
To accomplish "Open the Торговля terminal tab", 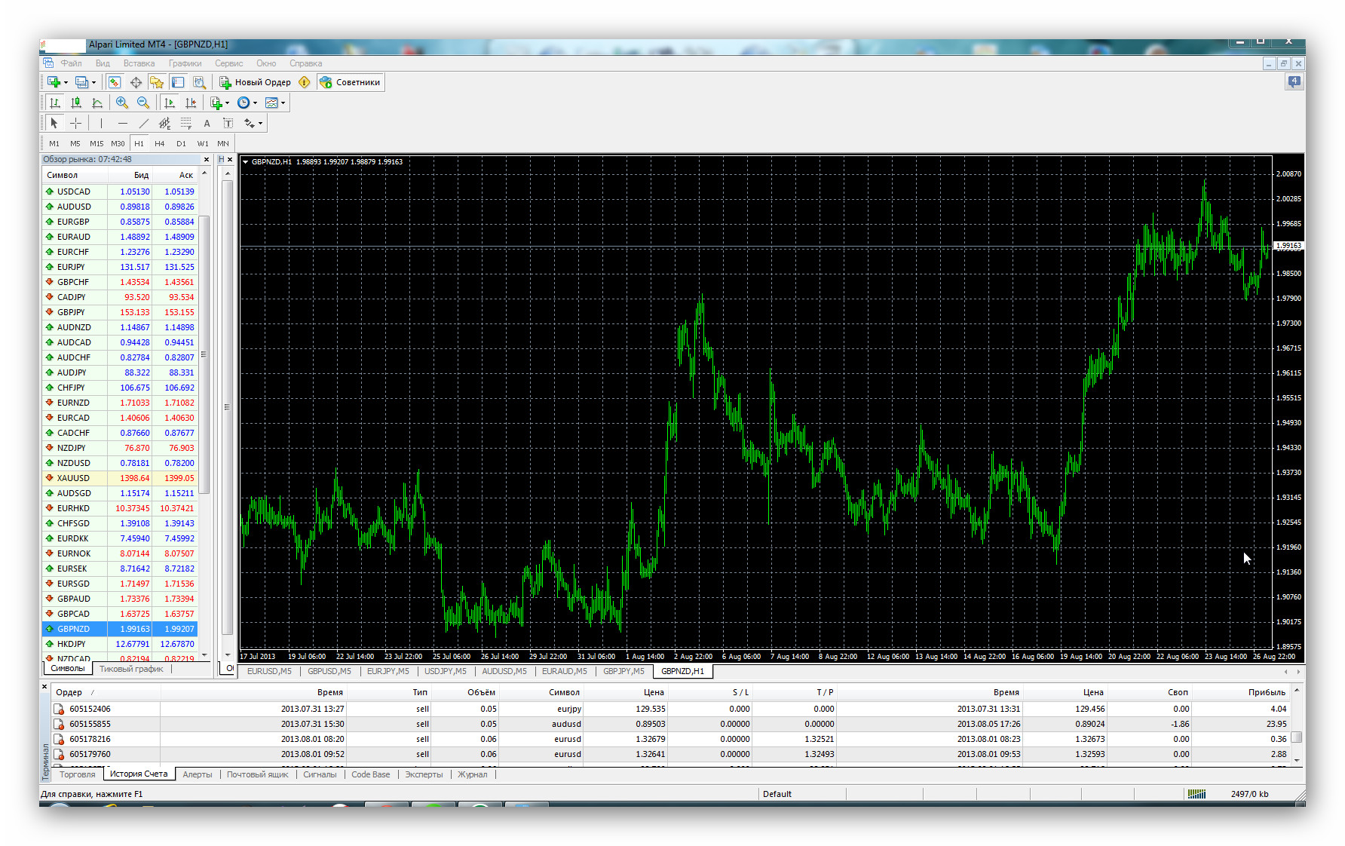I will tap(78, 774).
